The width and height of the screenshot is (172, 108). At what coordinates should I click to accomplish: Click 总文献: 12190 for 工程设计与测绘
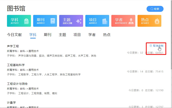(x=154, y=90)
